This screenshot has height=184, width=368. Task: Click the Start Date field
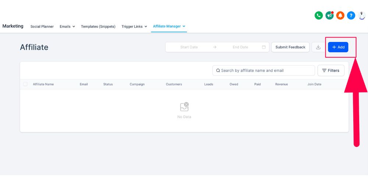tap(189, 47)
